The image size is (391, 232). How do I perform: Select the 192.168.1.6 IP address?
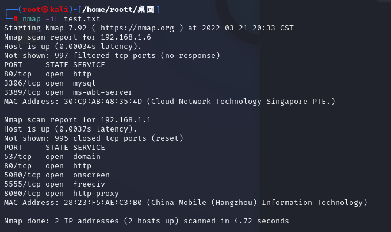[126, 37]
